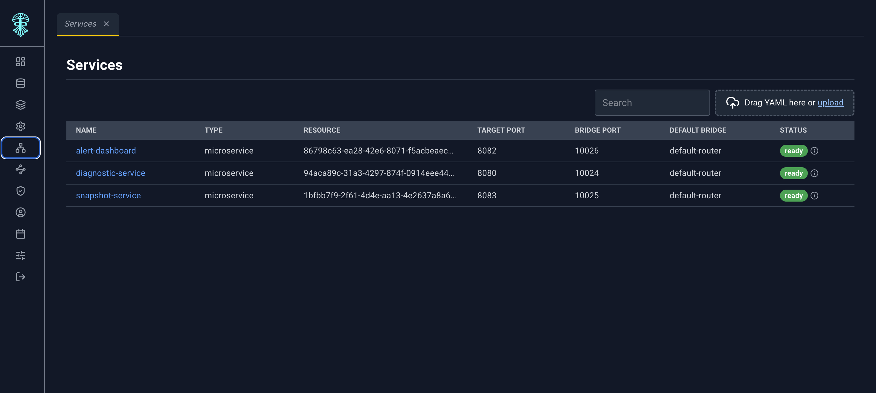Select the Services network icon in sidebar
Viewport: 876px width, 393px height.
(x=20, y=148)
